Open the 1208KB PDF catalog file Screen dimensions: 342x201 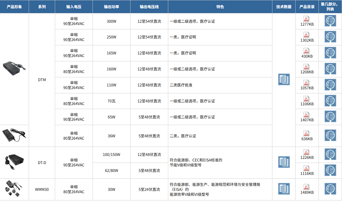coord(306,67)
